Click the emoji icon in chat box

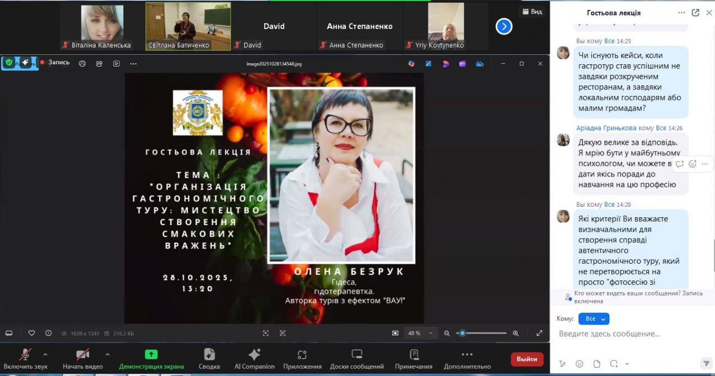tap(579, 364)
